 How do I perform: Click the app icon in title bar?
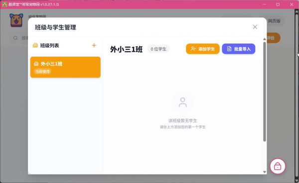point(4,4)
